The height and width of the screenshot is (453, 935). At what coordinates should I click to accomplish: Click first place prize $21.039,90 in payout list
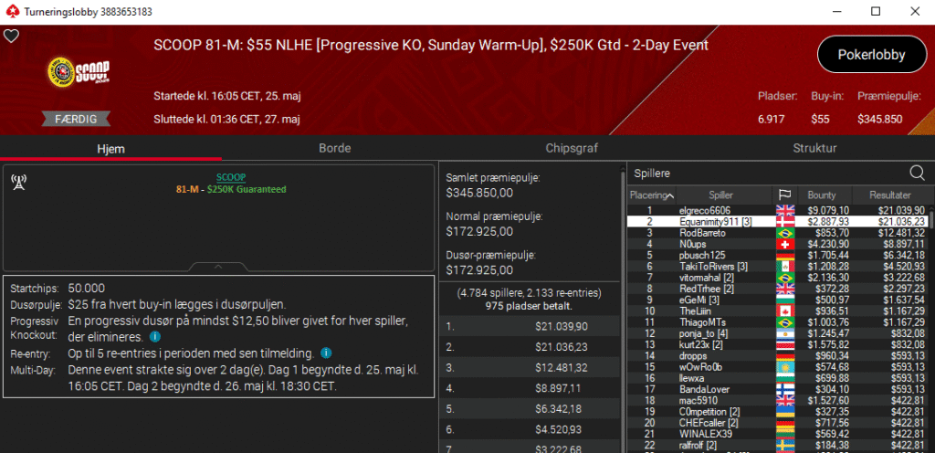coord(562,326)
